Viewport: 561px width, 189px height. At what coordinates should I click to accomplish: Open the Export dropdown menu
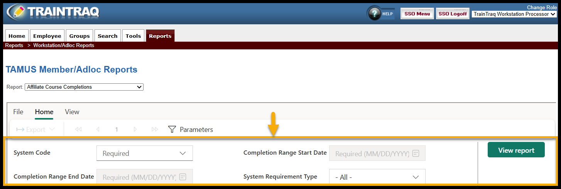(35, 130)
